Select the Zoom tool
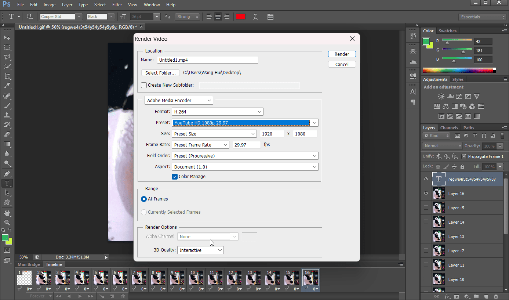This screenshot has height=300, width=509. 7,222
